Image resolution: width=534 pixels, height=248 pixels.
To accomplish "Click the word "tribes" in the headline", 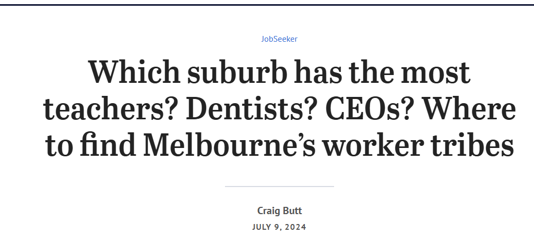I will (x=472, y=145).
